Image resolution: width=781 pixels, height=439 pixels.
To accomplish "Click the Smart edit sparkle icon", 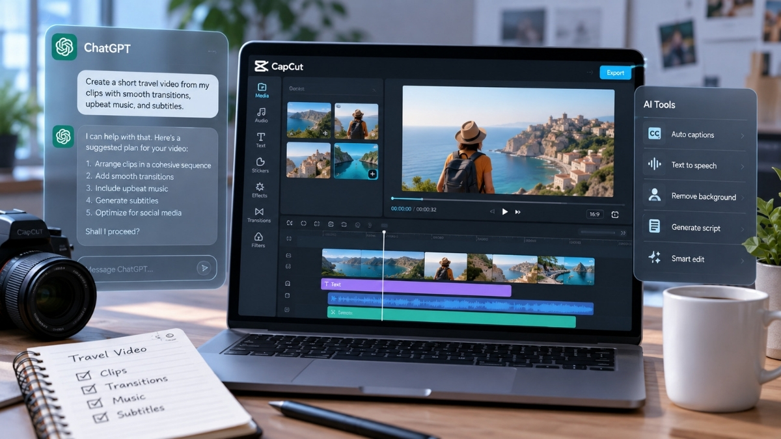I will (x=655, y=258).
